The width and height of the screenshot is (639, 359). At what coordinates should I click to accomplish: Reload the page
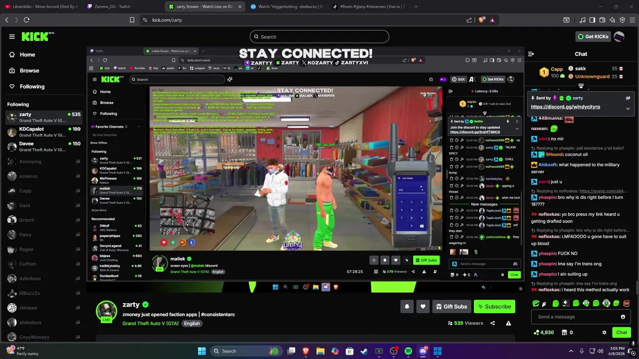click(x=26, y=20)
